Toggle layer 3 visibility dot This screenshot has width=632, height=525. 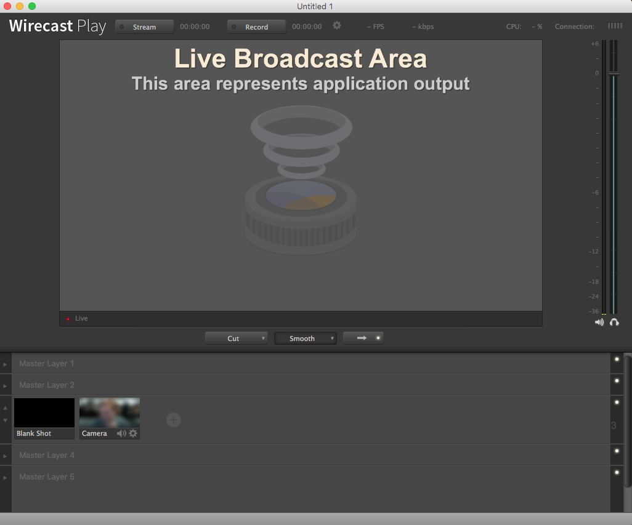coord(617,402)
